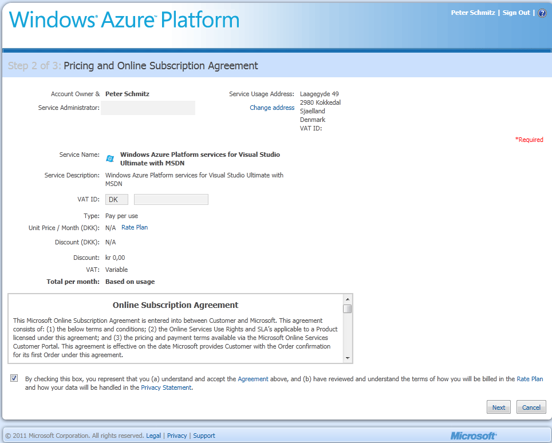Click the Microsoft logo in the footer
552x443 pixels.
pyautogui.click(x=474, y=436)
